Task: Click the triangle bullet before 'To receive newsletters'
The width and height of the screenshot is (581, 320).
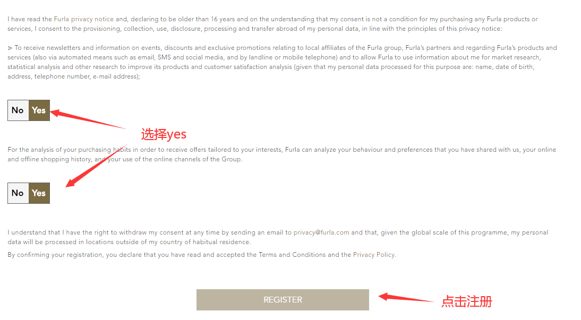Action: click(x=10, y=48)
